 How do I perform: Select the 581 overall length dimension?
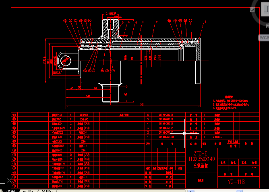pyautogui.click(x=142, y=104)
